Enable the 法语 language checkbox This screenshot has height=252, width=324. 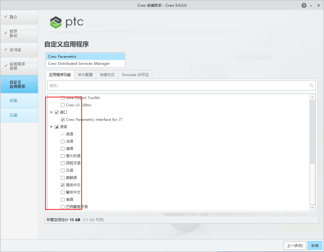point(62,141)
